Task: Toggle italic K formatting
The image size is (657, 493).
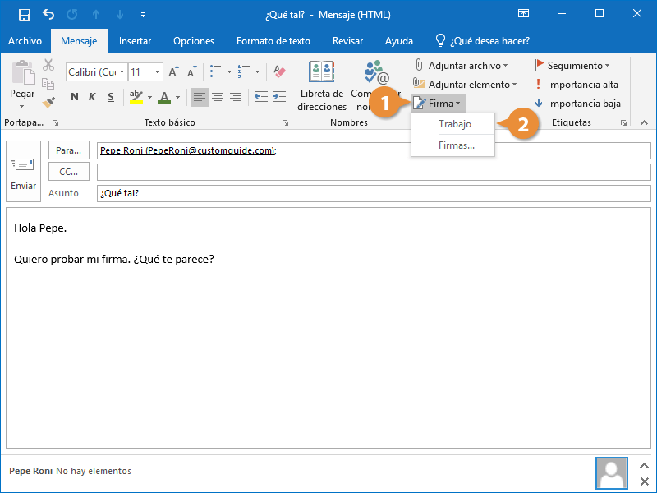Action: (x=92, y=98)
